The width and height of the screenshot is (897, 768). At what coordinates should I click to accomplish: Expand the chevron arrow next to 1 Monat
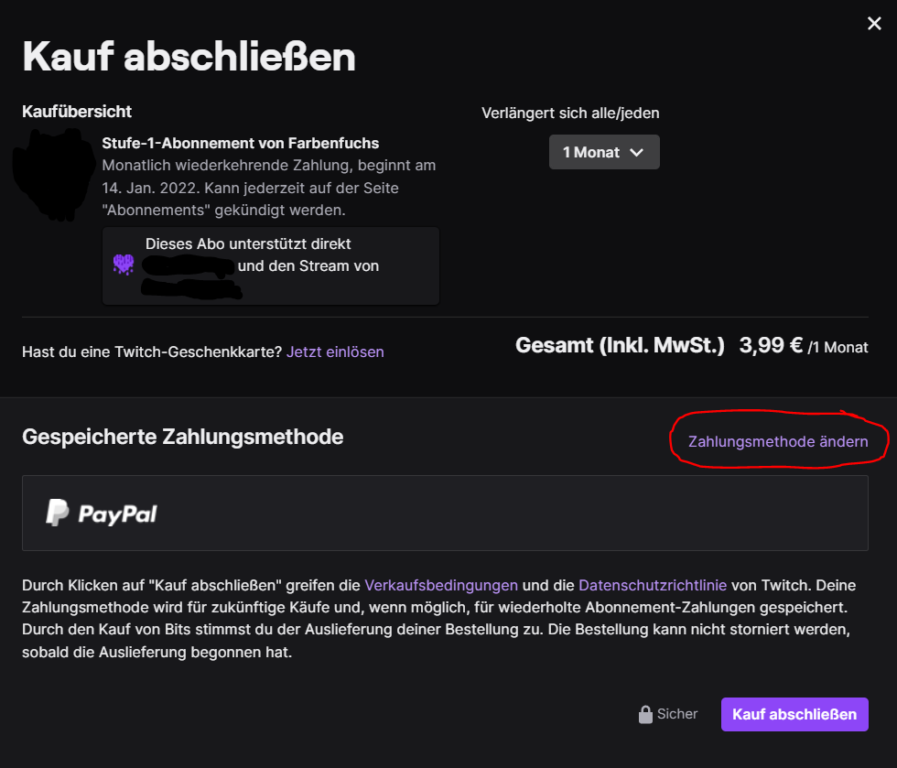tap(637, 152)
